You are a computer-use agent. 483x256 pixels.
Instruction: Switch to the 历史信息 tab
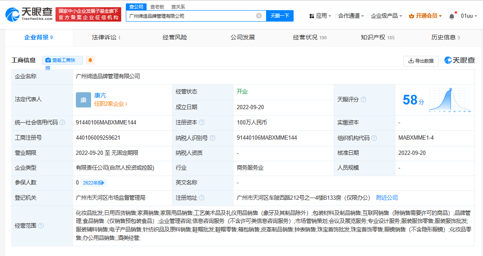point(445,38)
